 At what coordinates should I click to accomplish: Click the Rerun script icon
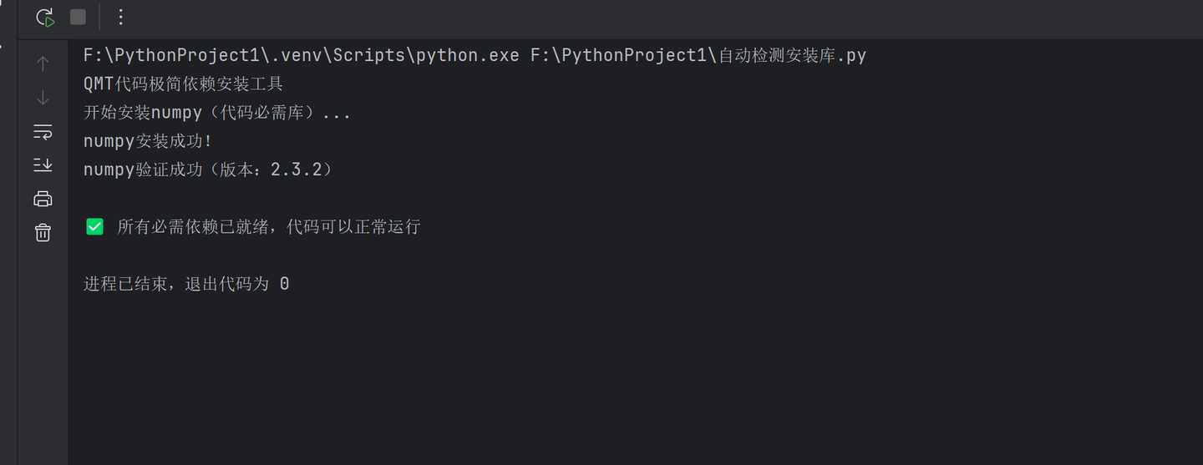point(45,17)
